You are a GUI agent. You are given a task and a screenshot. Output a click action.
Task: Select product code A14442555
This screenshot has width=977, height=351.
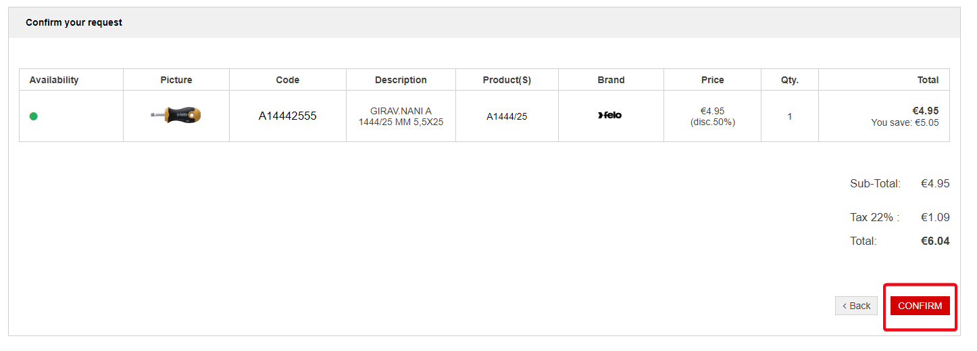(x=288, y=116)
